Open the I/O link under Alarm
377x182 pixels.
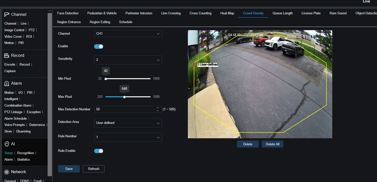21,93
